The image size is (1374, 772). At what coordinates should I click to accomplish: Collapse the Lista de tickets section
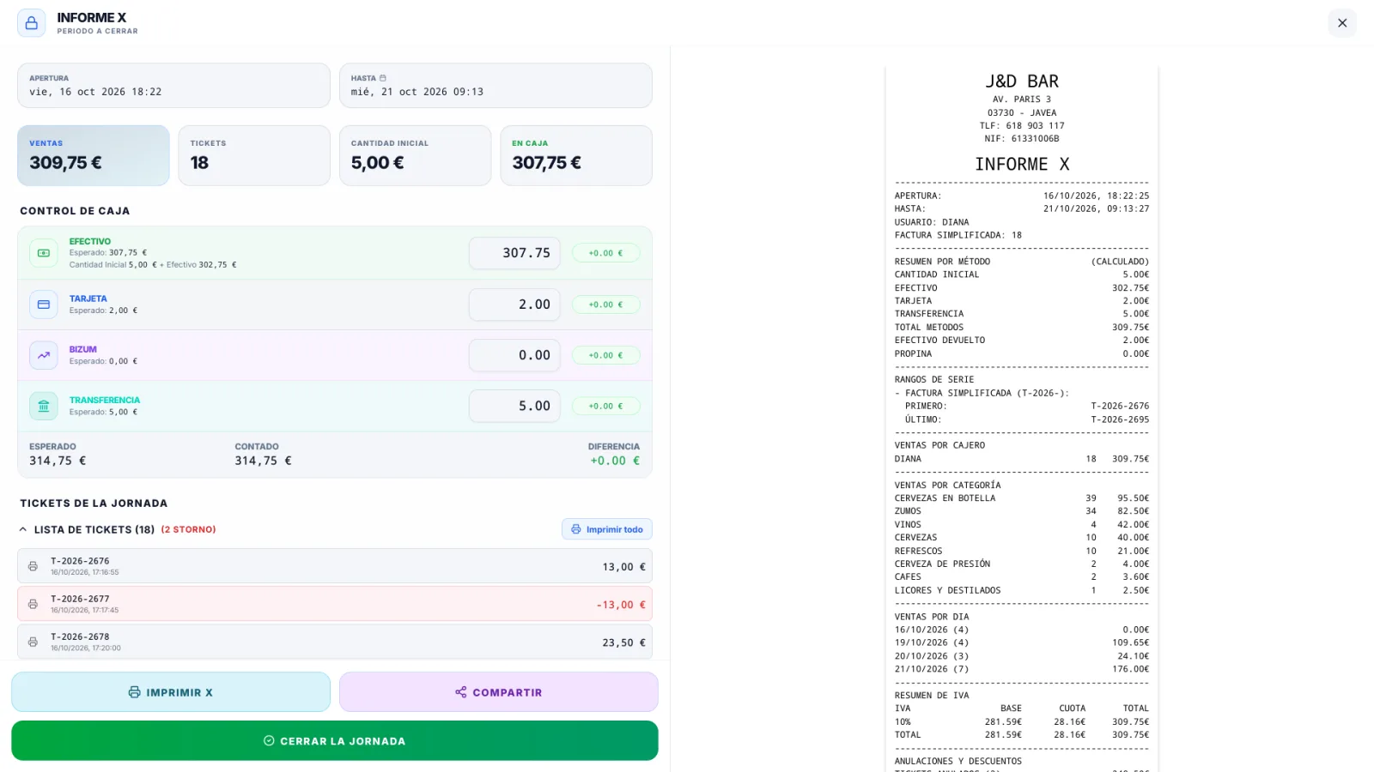coord(23,529)
